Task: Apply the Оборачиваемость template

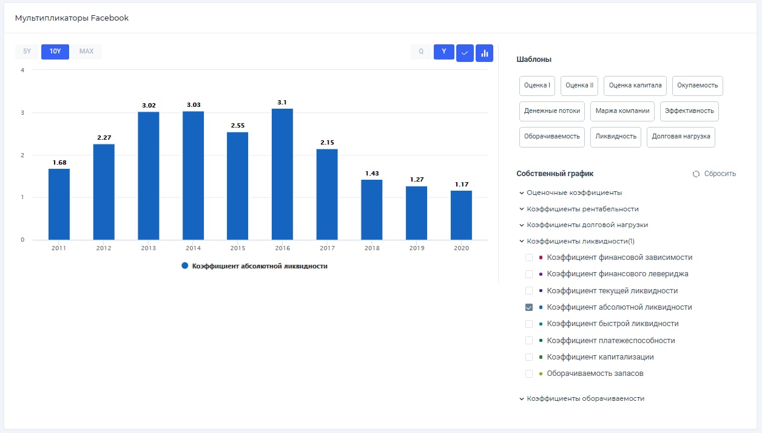Action: point(552,137)
